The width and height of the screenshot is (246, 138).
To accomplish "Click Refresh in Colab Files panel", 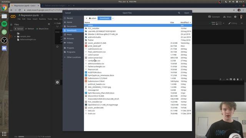I will point(30,29).
